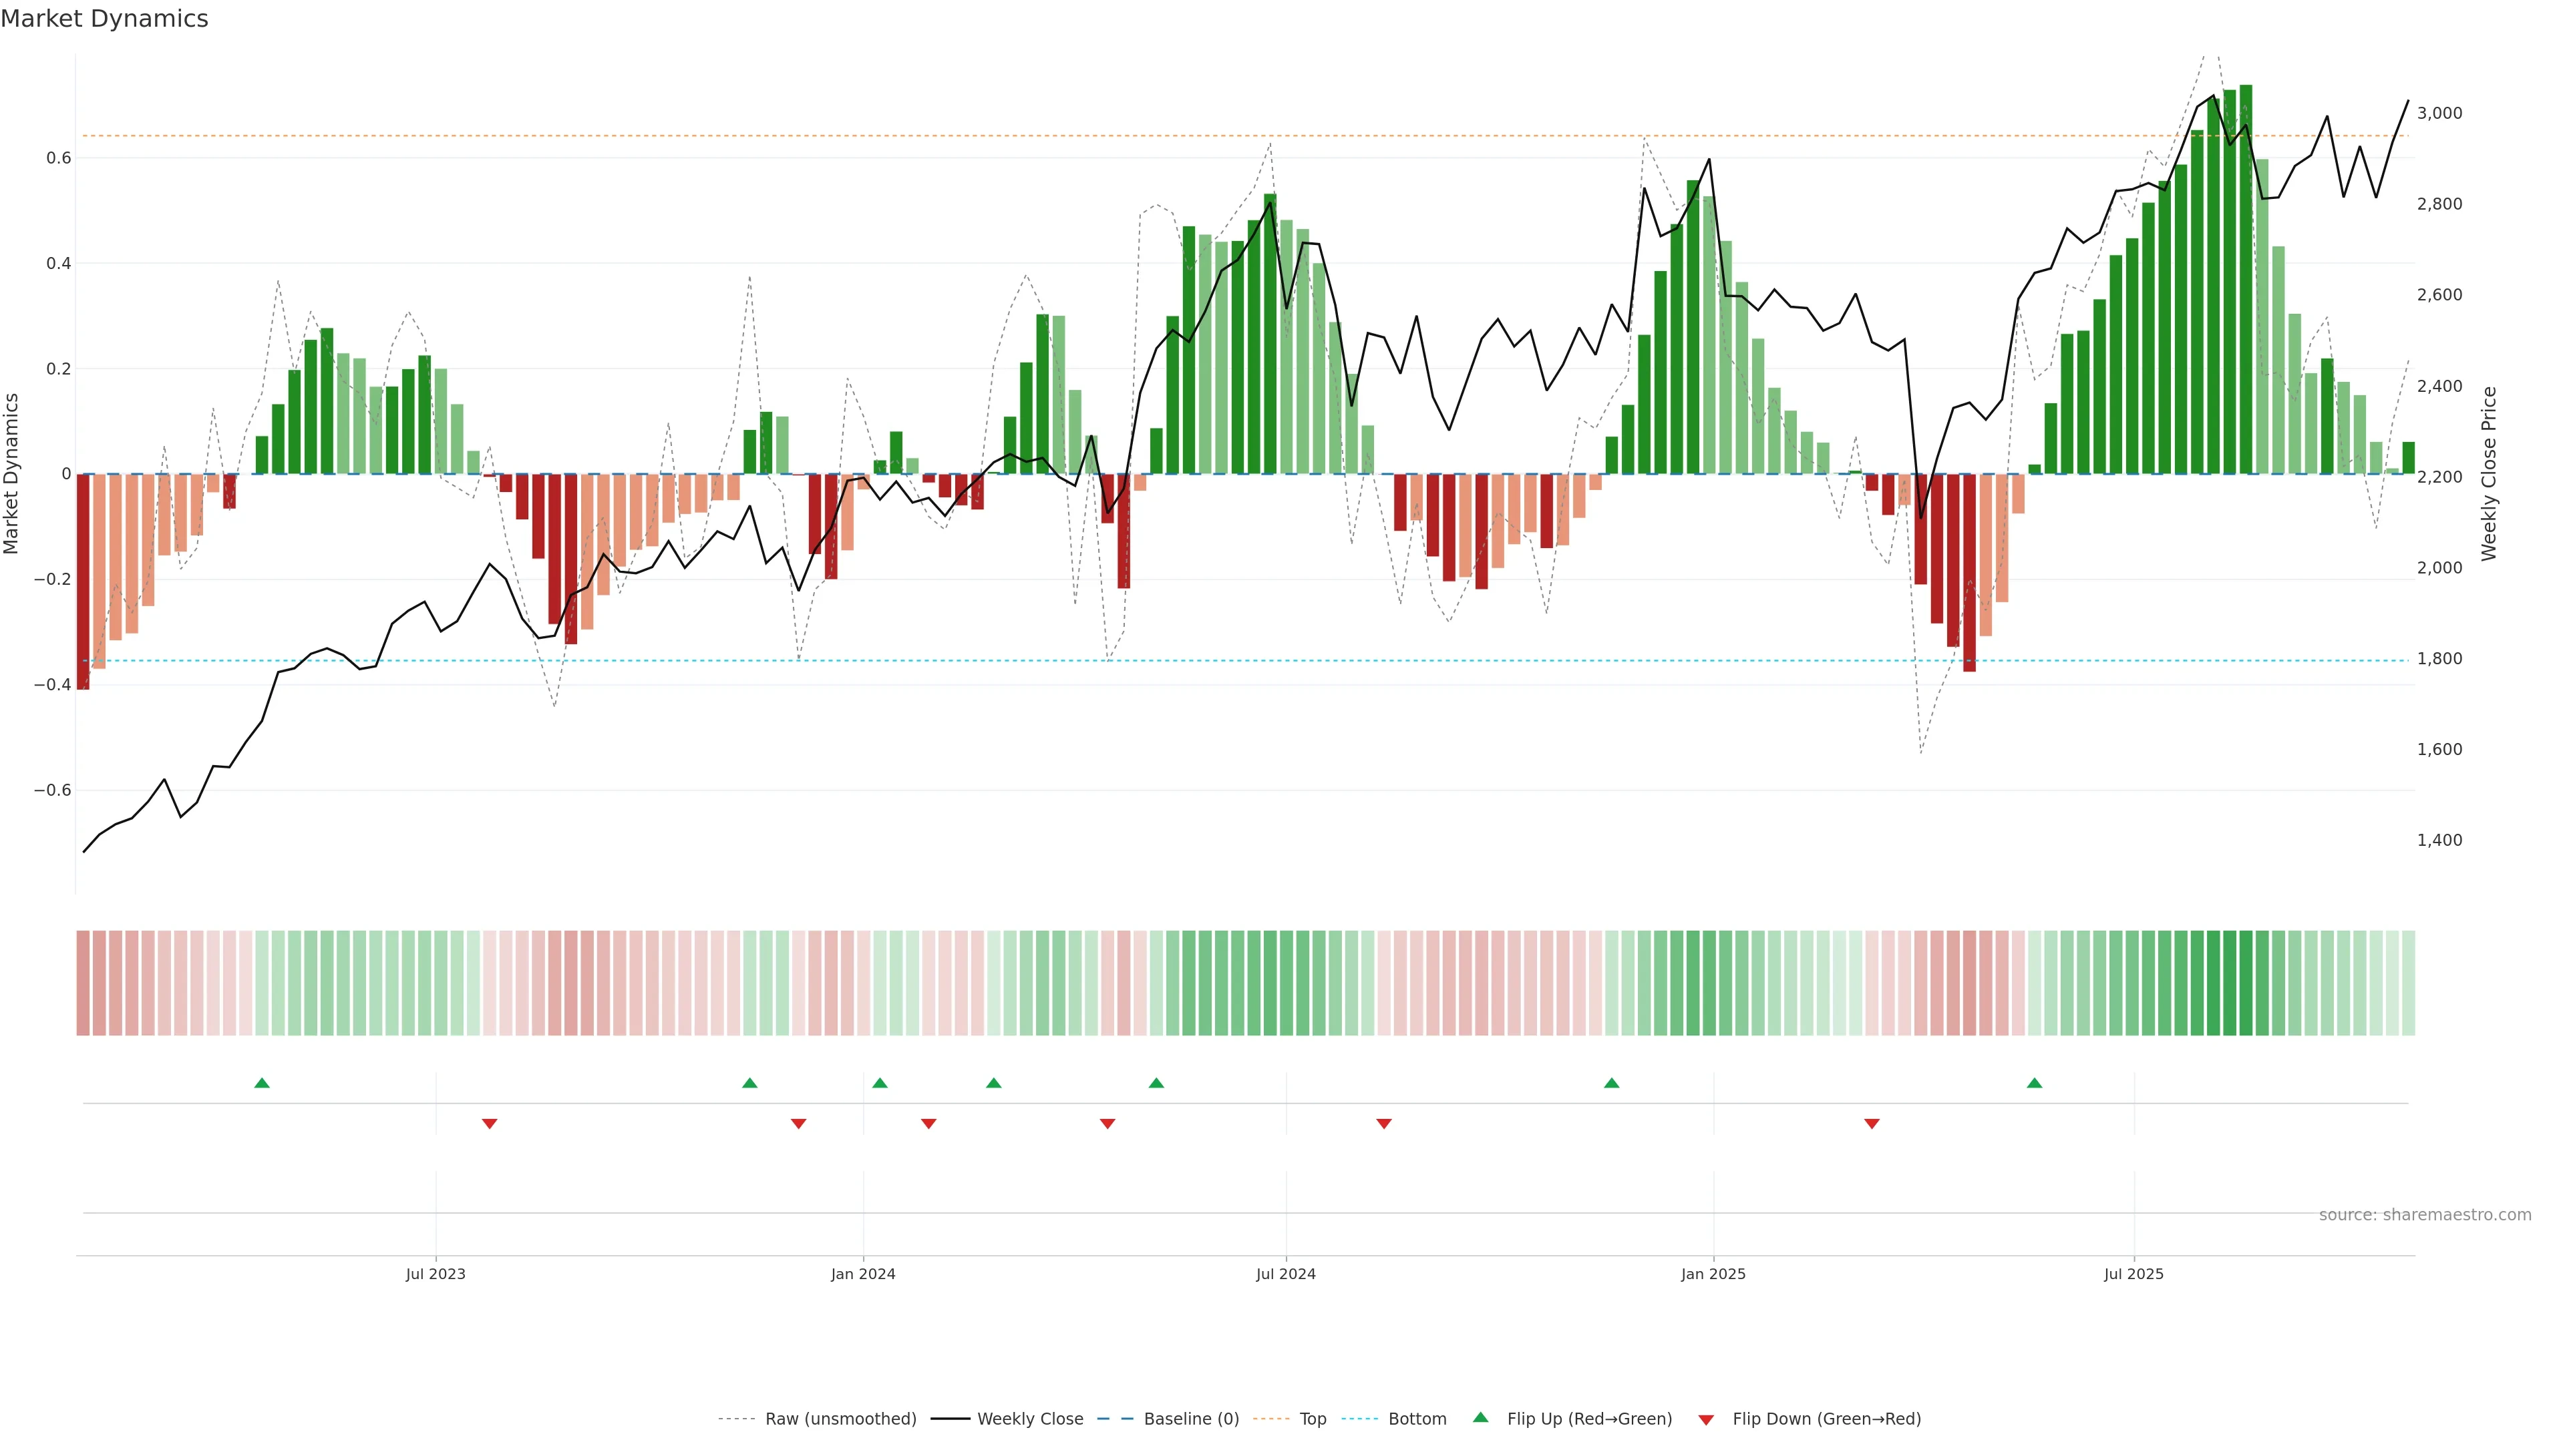Hide the Top threshold legend entry
2565x1442 pixels.
coord(1313,1419)
